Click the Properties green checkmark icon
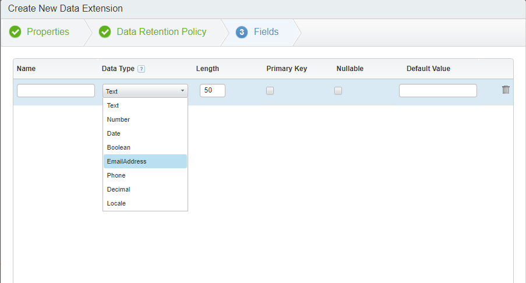 (x=15, y=32)
